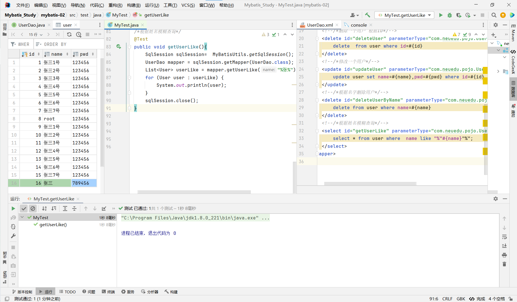Toggle show ignored tests button
This screenshot has height=302, width=517.
33,209
